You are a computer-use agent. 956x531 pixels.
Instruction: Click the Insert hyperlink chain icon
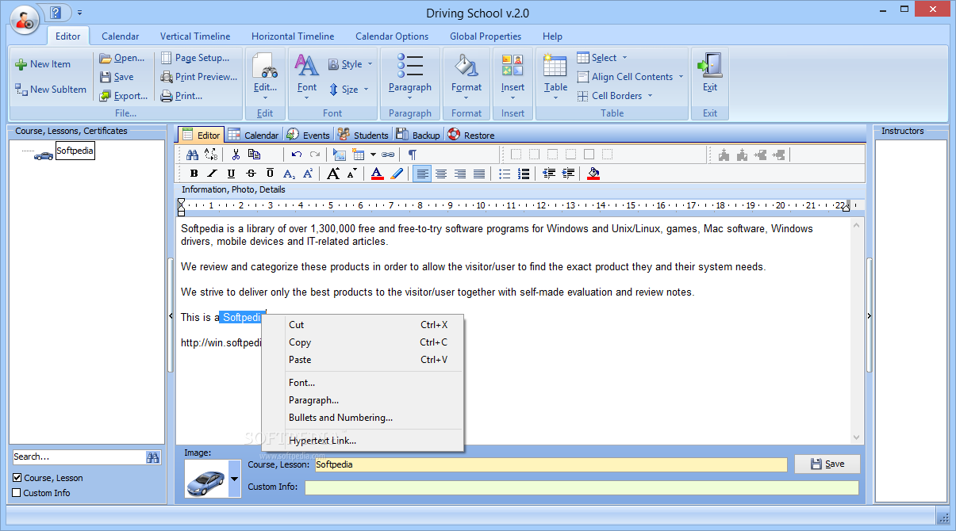pyautogui.click(x=388, y=155)
